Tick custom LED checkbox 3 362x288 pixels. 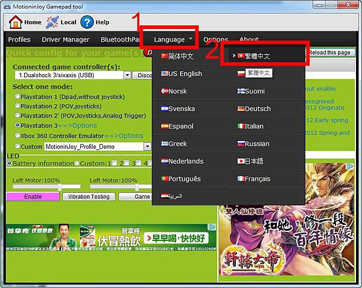point(138,163)
